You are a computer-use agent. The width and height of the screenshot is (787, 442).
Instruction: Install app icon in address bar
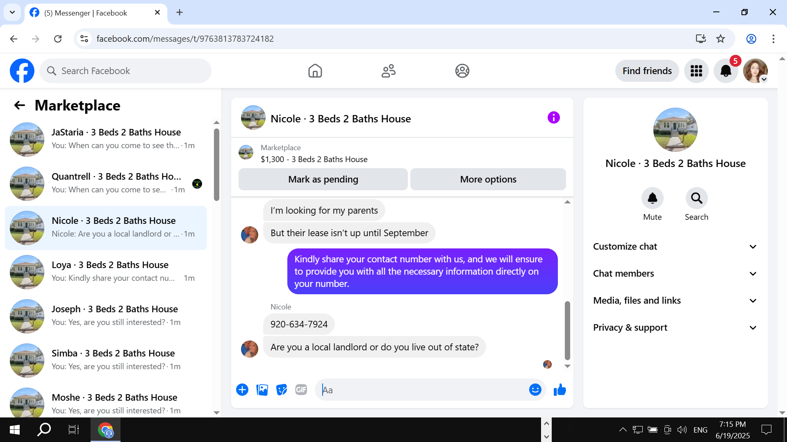pyautogui.click(x=701, y=39)
